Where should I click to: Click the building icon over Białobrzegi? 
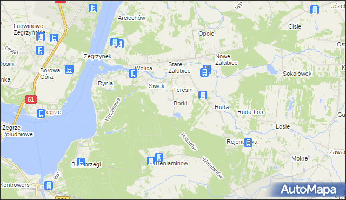pos(81,162)
